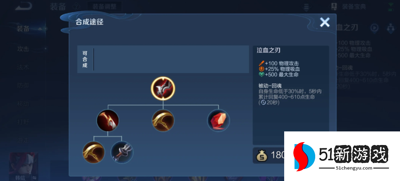Select the 泣血之刃 item icon at tree top
The image size is (400, 181).
tap(163, 88)
